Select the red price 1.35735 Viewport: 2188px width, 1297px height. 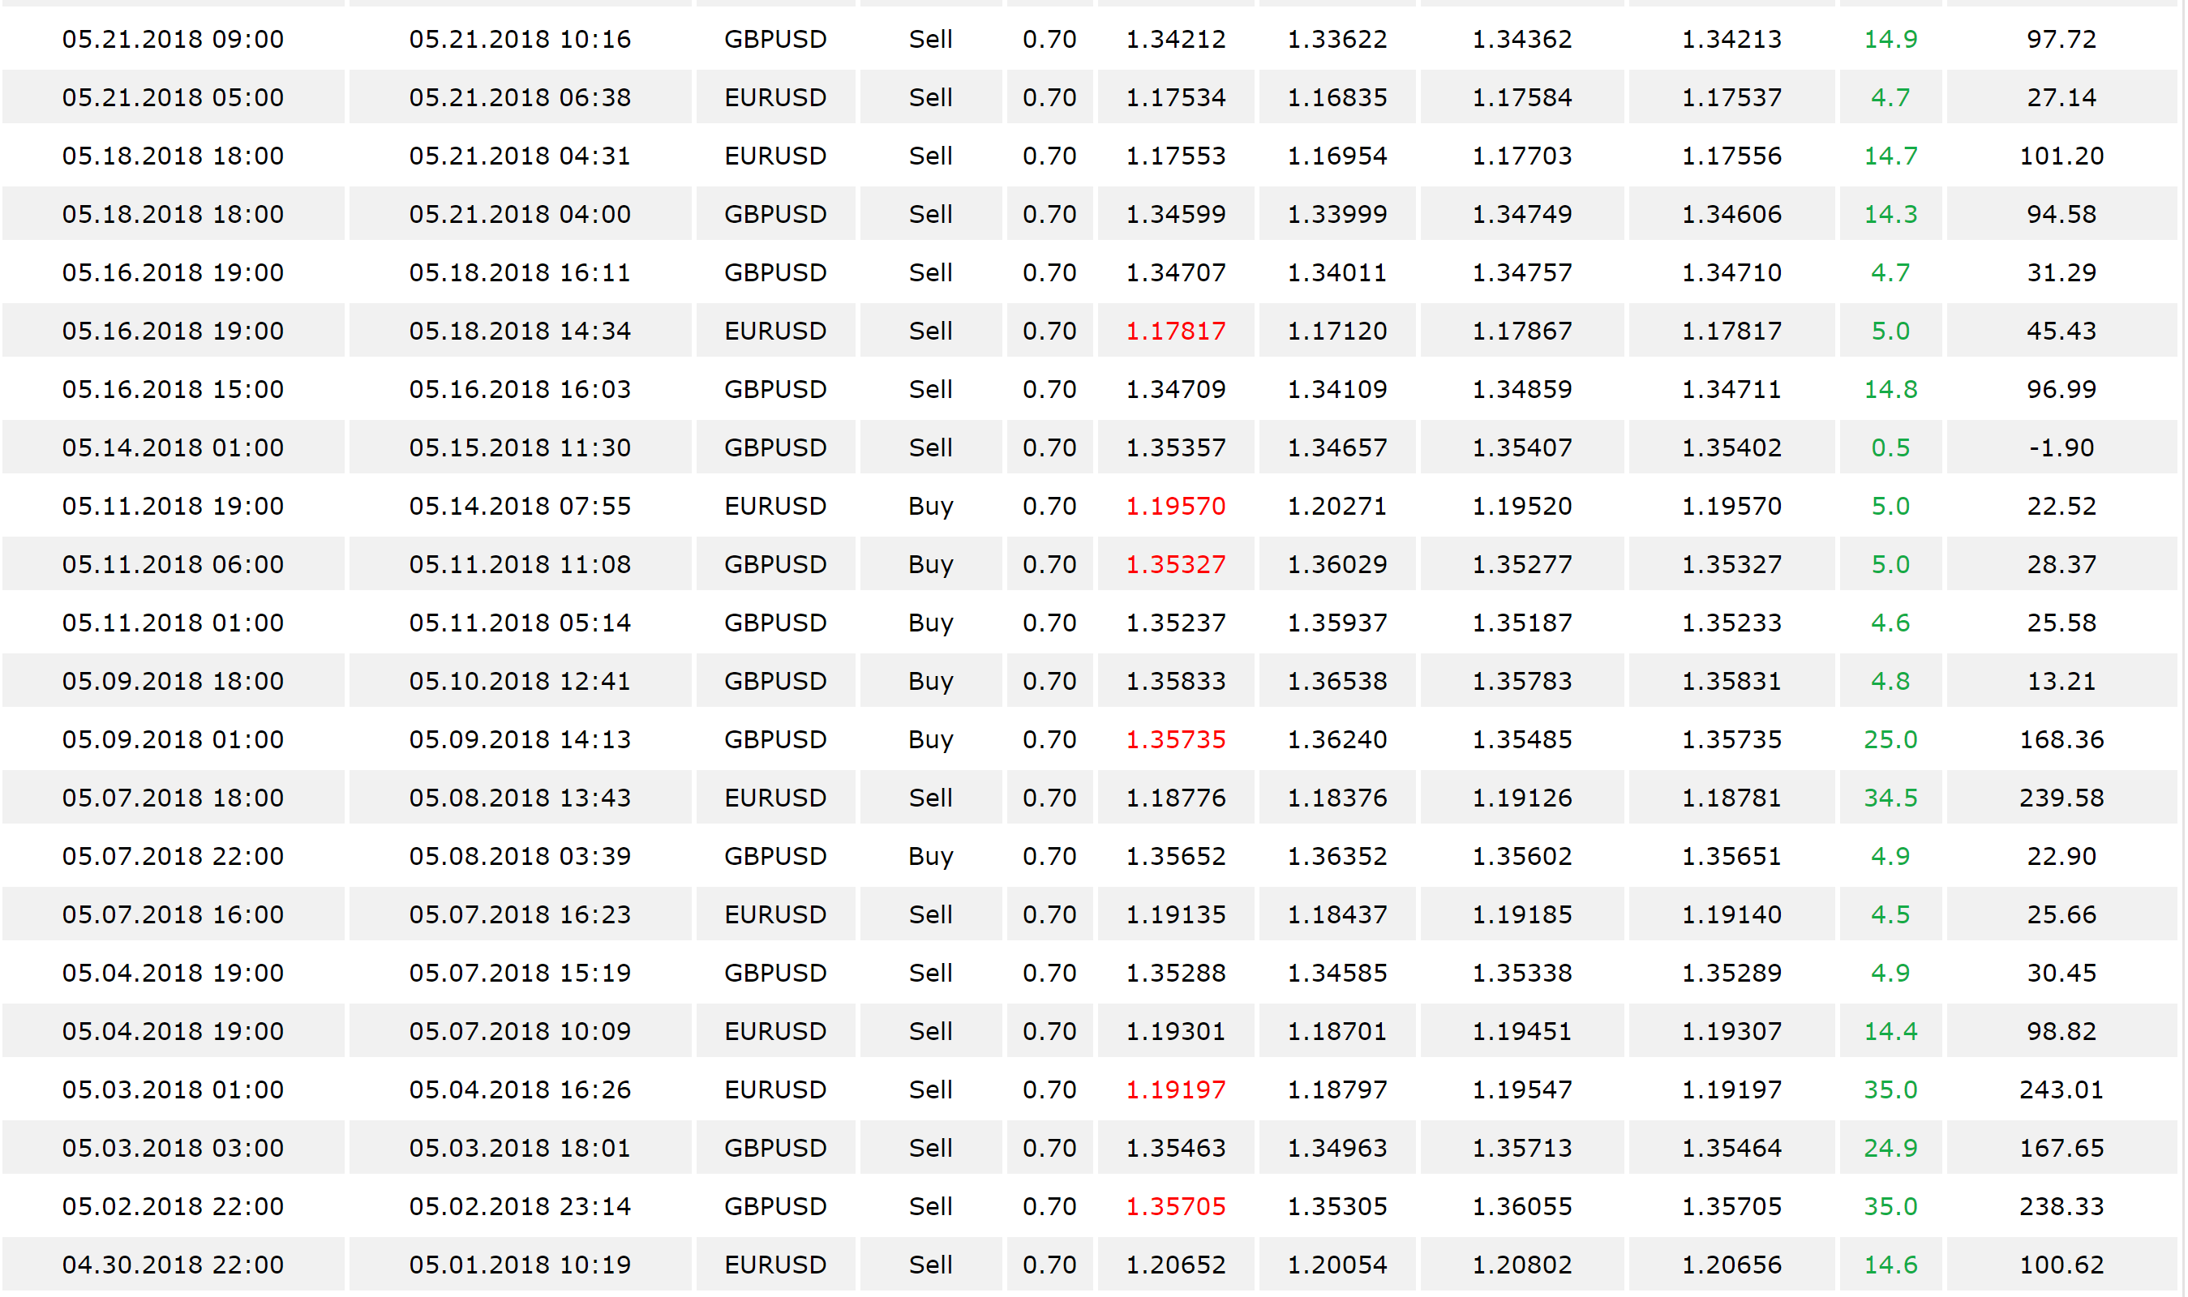click(x=1176, y=740)
